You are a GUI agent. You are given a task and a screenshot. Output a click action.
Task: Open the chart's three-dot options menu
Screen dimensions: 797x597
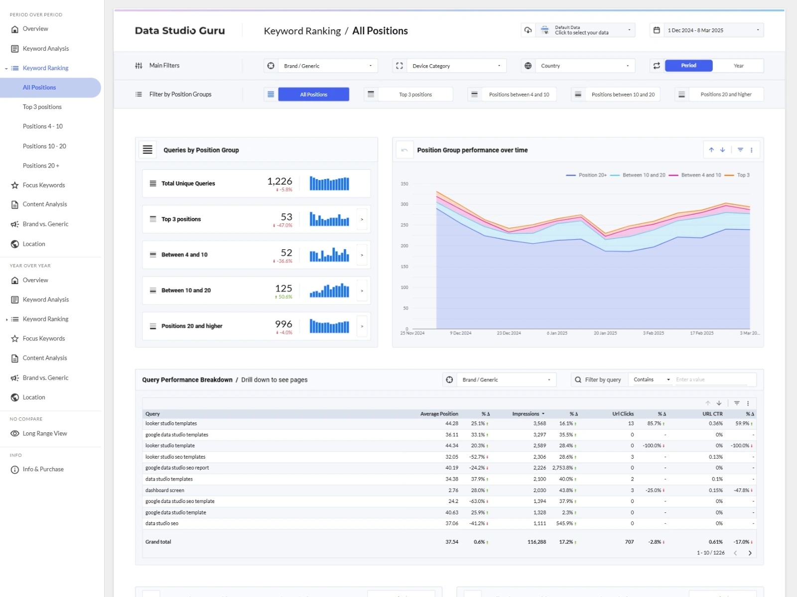pyautogui.click(x=752, y=150)
